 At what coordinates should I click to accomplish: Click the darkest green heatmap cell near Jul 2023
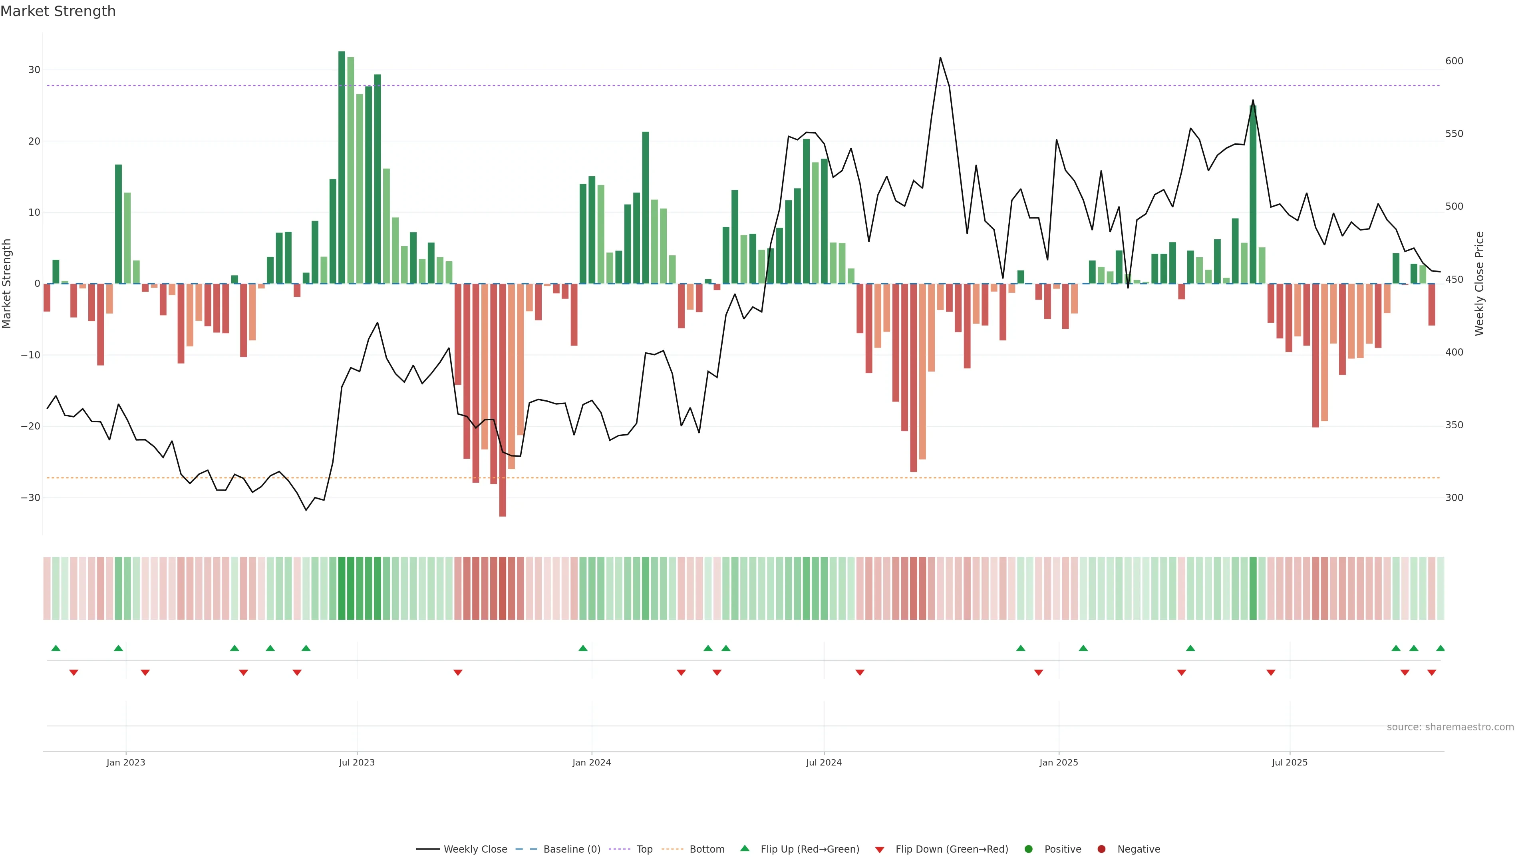[342, 588]
